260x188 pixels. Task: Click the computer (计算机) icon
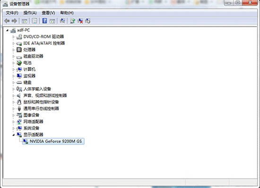tap(19, 69)
